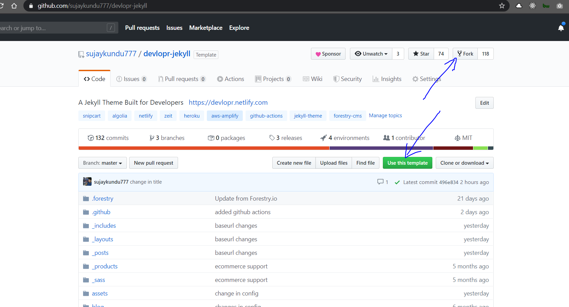Click the repository icon beside sujaykundu777
The width and height of the screenshot is (569, 307).
[x=81, y=54]
